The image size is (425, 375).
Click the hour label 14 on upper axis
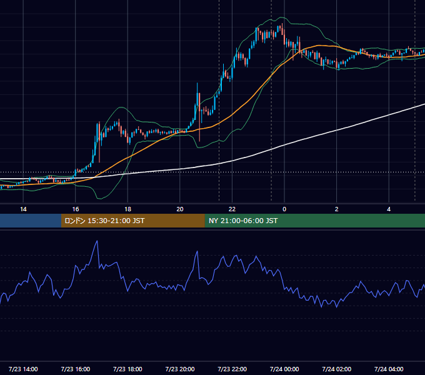pos(23,209)
